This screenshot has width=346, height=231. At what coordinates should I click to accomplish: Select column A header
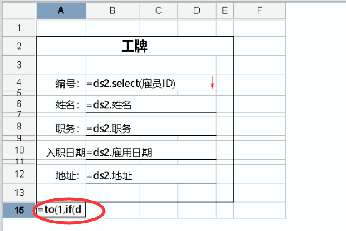(61, 11)
